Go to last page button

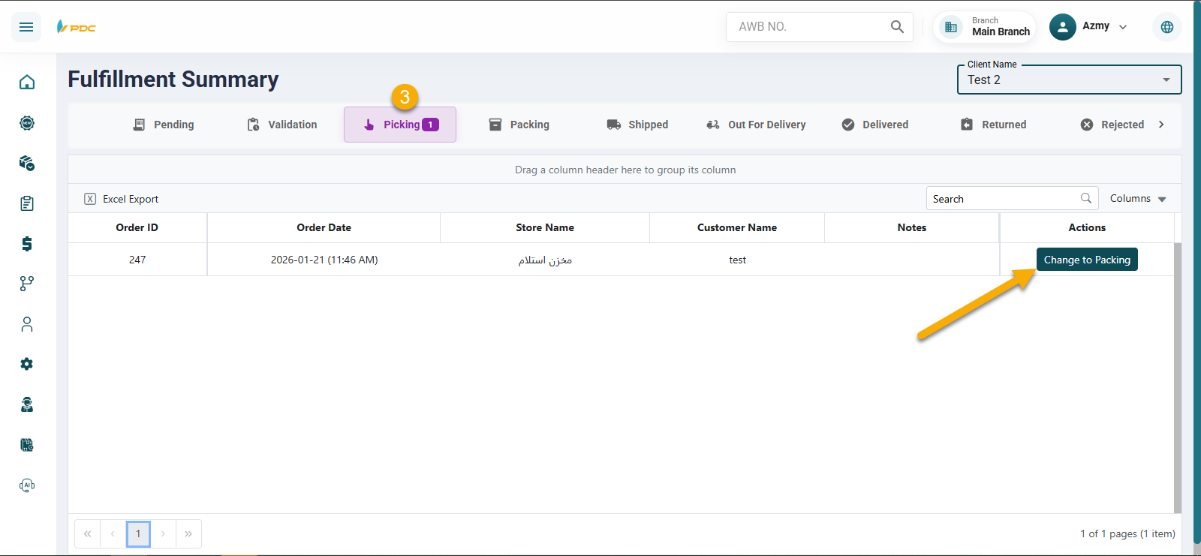[x=188, y=533]
